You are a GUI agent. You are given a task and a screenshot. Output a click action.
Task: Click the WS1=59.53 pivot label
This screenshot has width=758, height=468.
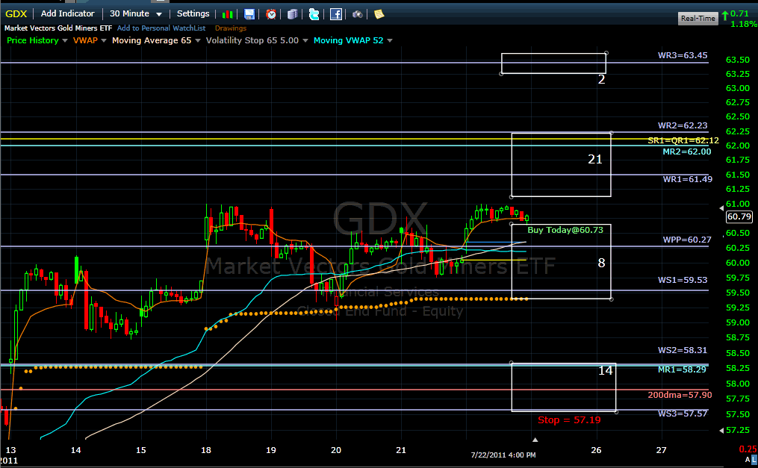682,280
